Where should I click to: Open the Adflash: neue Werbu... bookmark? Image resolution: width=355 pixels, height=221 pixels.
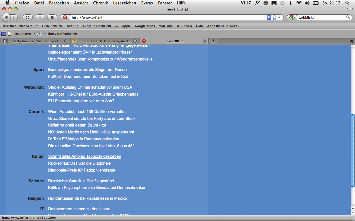click(x=225, y=26)
